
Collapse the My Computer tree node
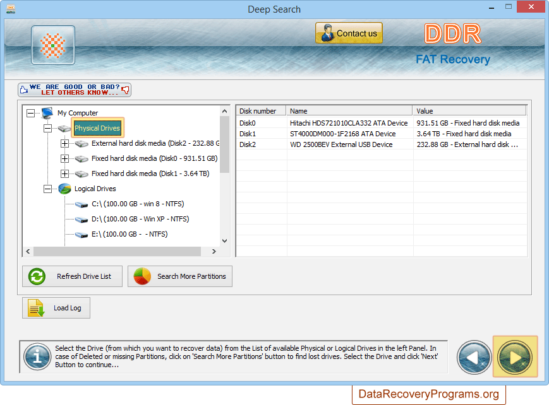(x=31, y=113)
